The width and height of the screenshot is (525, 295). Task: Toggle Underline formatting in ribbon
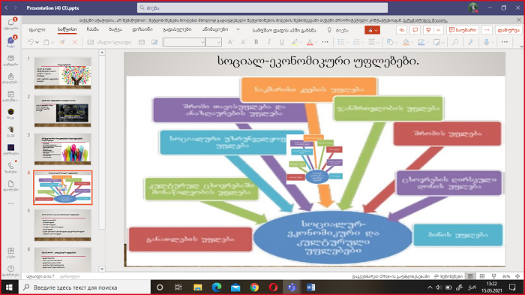click(281, 42)
